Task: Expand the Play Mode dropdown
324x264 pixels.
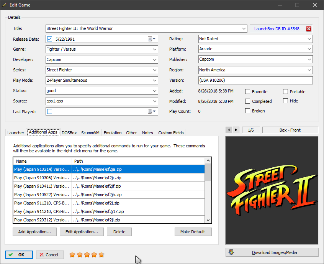Action: 155,80
